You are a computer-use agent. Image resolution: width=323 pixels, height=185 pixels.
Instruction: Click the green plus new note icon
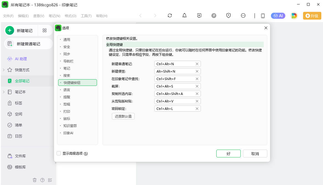coord(10,30)
